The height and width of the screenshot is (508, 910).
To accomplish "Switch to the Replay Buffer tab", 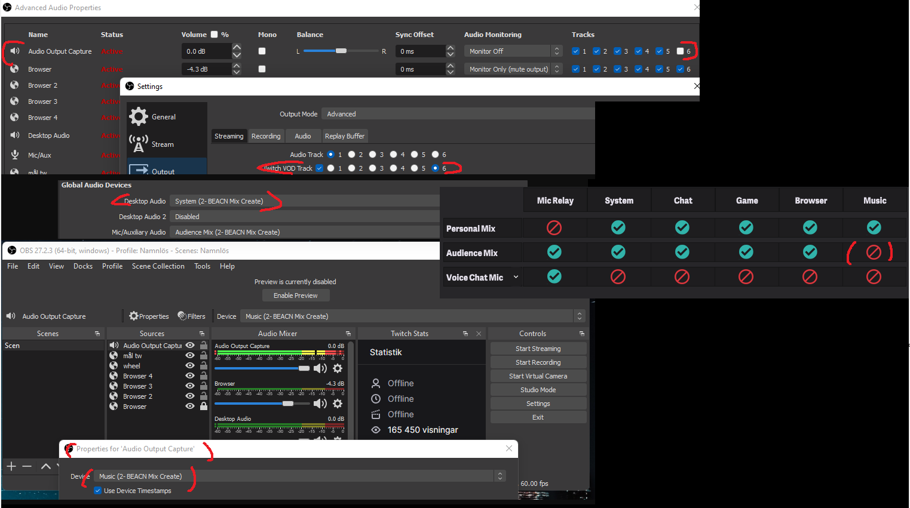I will pos(345,136).
